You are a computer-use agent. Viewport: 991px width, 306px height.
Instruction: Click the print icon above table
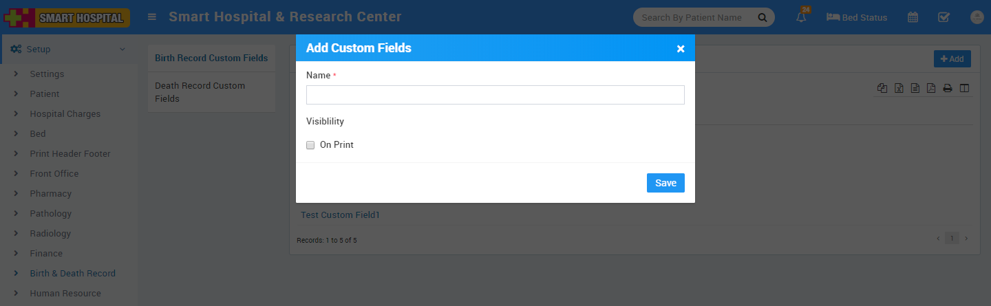948,88
